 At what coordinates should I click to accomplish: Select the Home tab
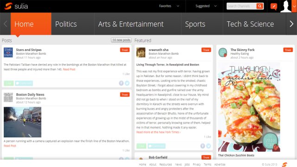[31, 24]
